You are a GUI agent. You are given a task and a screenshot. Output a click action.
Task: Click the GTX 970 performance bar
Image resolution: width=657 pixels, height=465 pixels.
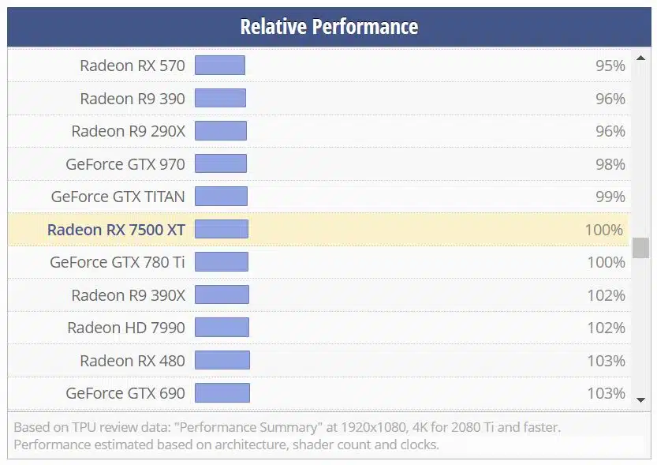point(220,164)
